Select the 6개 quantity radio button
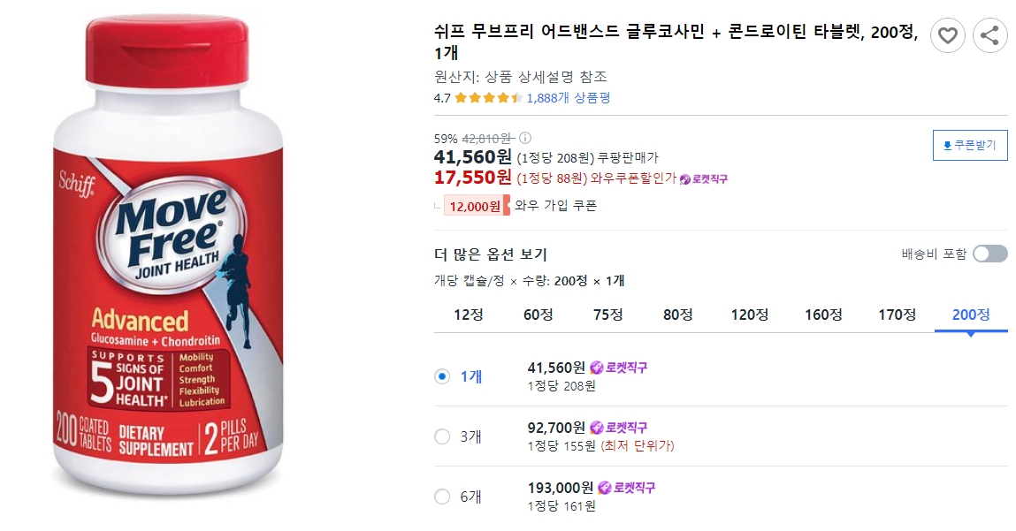 (x=441, y=497)
